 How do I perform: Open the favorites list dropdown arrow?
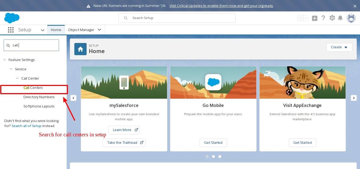click(x=306, y=18)
